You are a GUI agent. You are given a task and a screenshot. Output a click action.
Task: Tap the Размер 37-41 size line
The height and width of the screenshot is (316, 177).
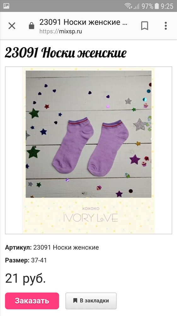(26, 260)
